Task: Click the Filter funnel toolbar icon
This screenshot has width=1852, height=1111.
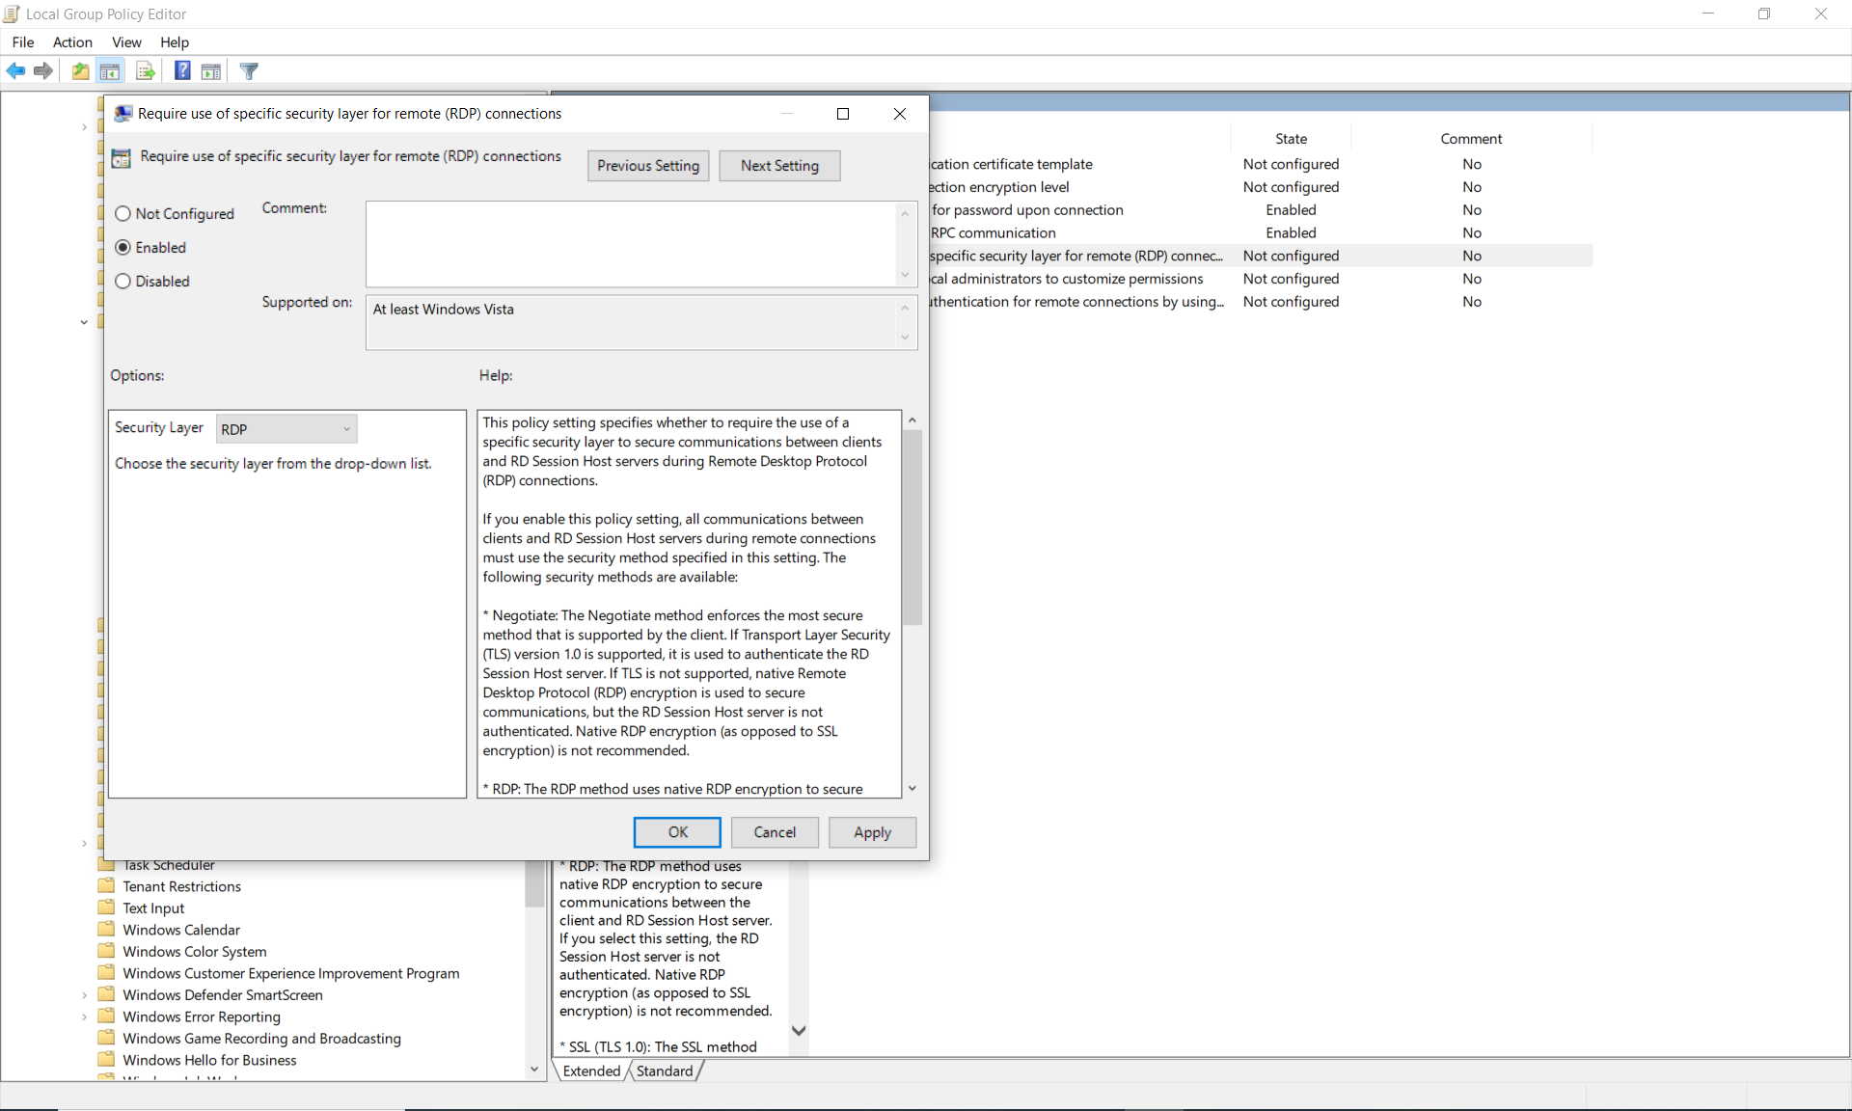Action: pos(249,71)
